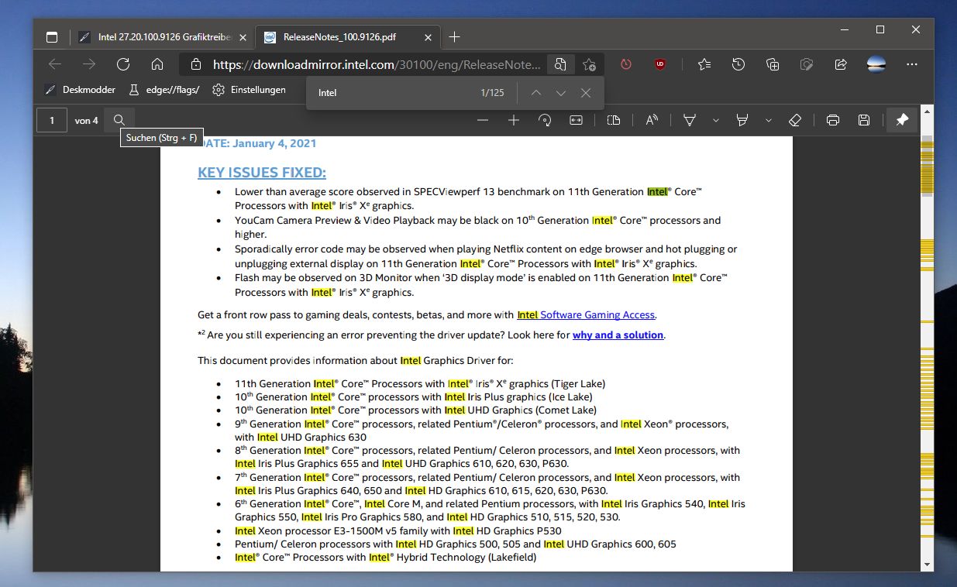
Task: Close the find-on-page bar
Action: tap(586, 93)
